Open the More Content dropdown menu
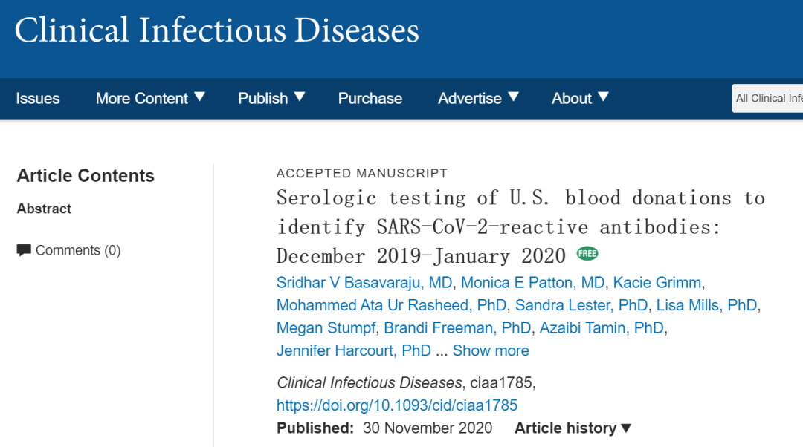The image size is (803, 447). [x=150, y=98]
